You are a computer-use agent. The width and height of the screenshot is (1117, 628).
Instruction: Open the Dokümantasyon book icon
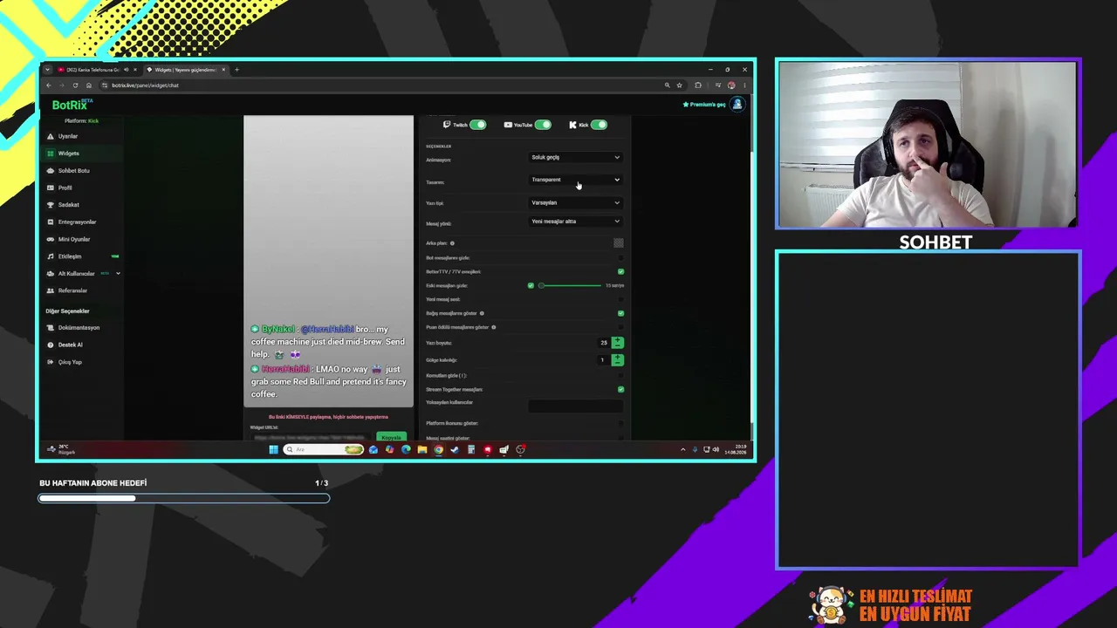[50, 328]
